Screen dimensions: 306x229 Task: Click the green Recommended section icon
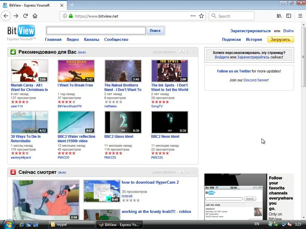pos(13,52)
